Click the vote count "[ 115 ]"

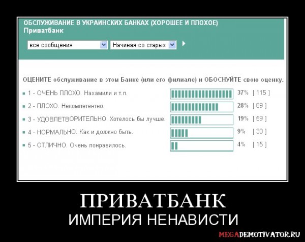(261, 93)
